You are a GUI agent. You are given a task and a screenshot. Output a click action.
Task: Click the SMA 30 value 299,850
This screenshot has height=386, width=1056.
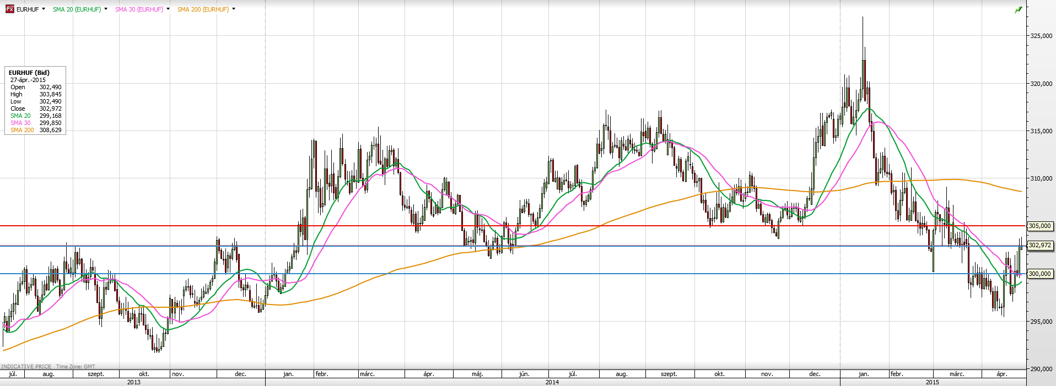click(x=51, y=123)
